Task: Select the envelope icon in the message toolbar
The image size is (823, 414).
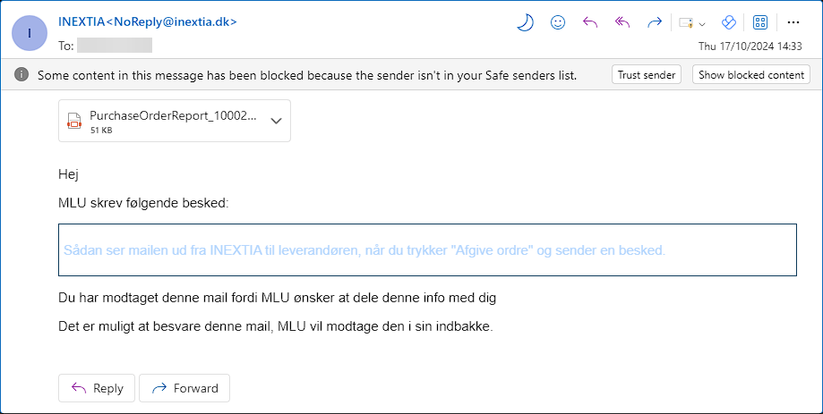Action: (x=686, y=23)
